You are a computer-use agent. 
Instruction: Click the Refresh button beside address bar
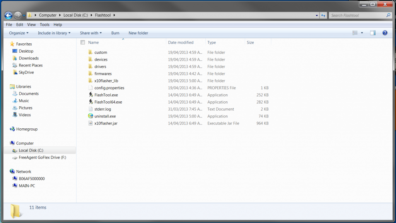click(323, 15)
